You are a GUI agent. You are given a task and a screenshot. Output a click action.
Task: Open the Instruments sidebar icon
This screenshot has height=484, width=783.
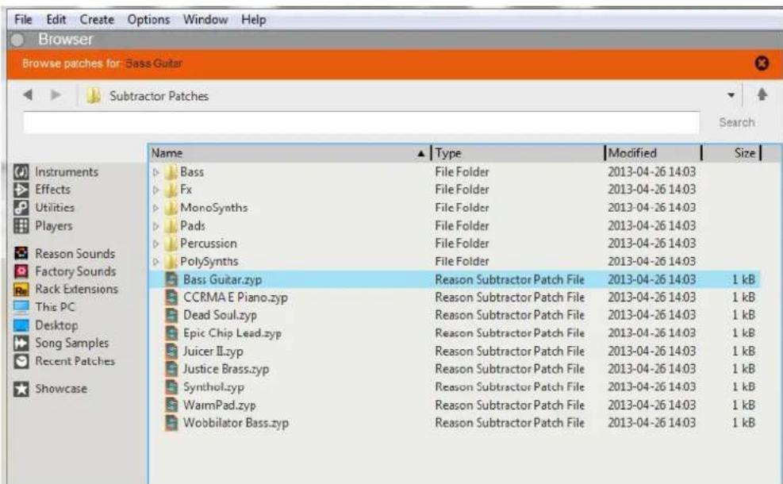[x=21, y=172]
